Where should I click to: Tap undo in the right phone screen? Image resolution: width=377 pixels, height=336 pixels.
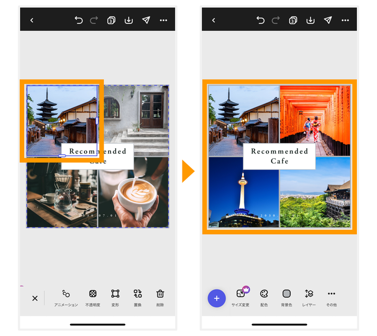click(260, 20)
